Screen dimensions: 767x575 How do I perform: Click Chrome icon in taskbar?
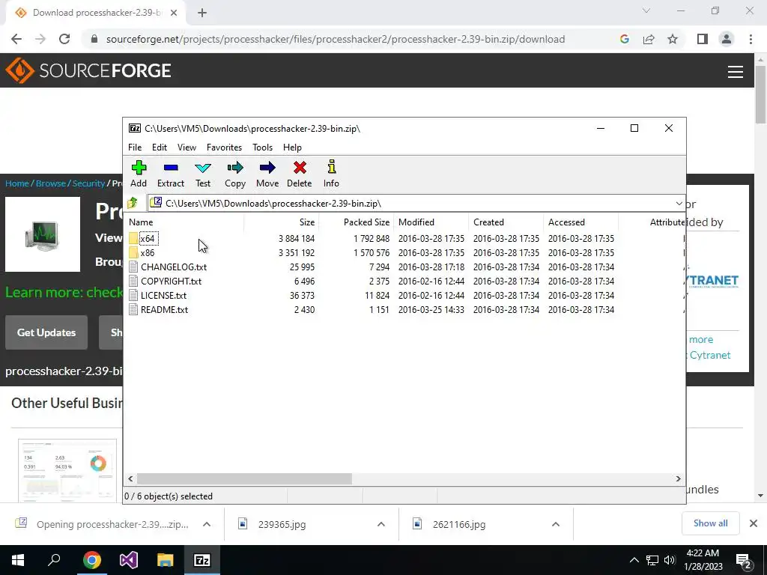(x=91, y=560)
